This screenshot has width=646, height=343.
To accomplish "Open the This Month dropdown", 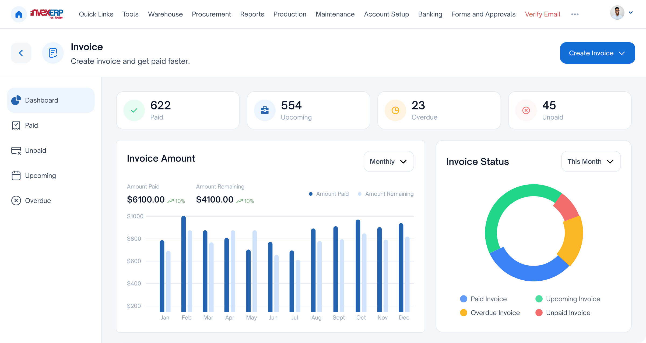I will (591, 161).
